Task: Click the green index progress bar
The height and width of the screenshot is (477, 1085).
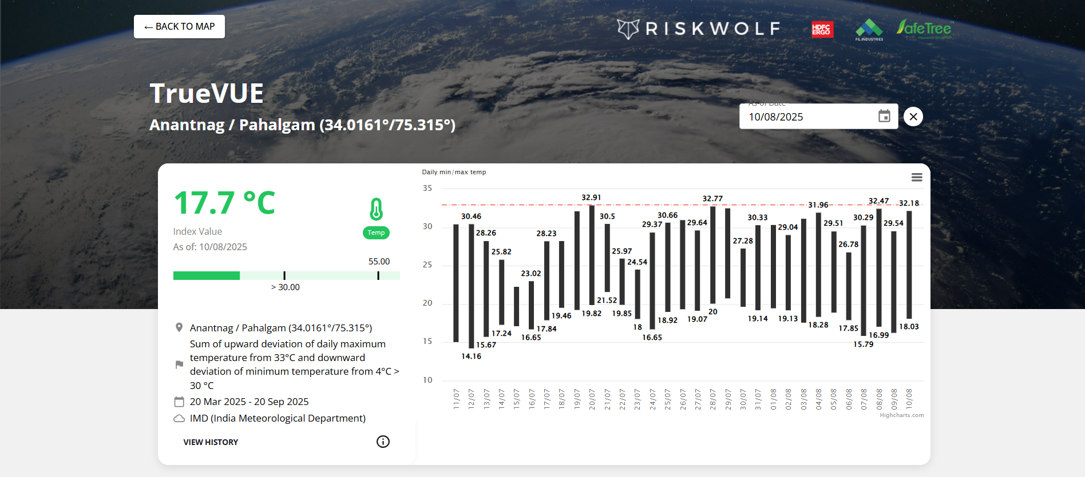Action: [207, 276]
